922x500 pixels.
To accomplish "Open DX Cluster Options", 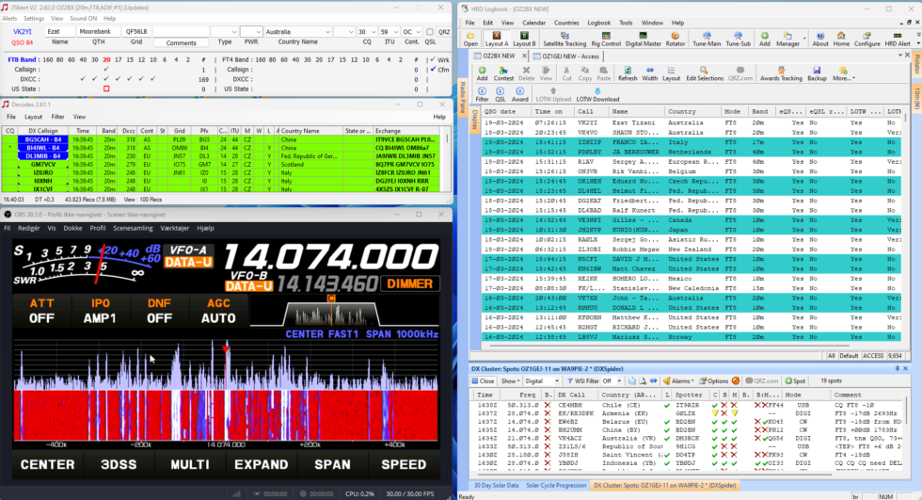I will (713, 380).
